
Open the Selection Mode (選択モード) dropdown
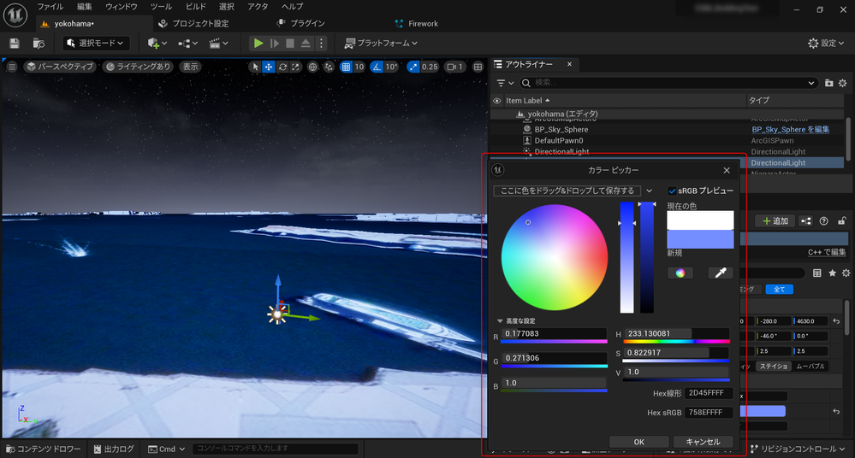pyautogui.click(x=95, y=43)
